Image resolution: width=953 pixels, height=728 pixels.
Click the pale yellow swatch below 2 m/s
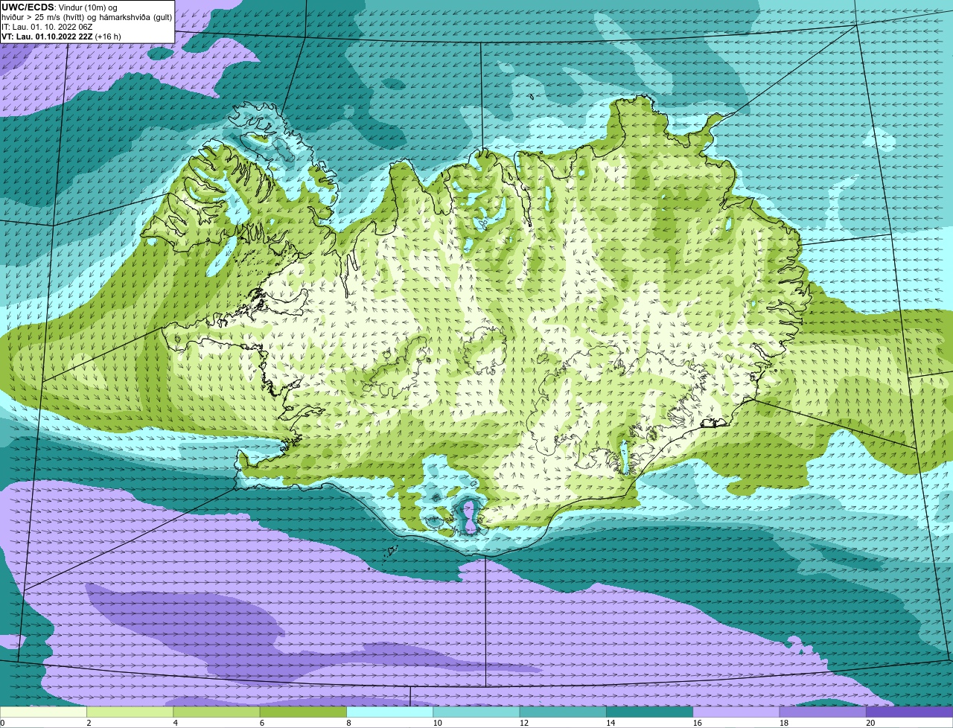click(x=43, y=712)
